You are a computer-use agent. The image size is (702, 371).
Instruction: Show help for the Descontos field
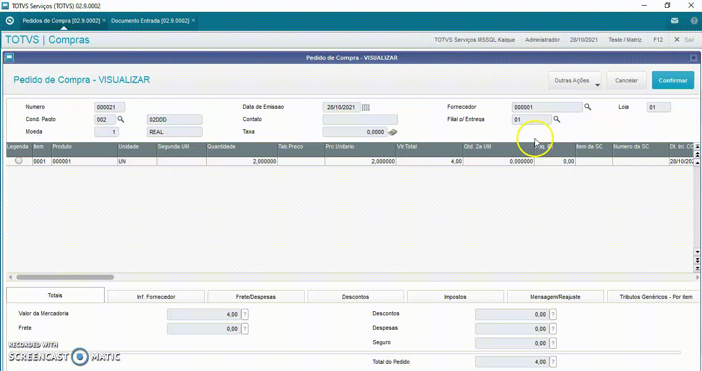point(553,314)
